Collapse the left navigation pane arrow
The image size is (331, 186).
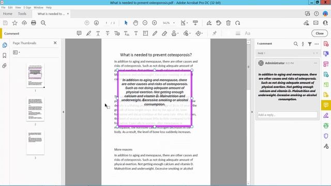[63, 112]
